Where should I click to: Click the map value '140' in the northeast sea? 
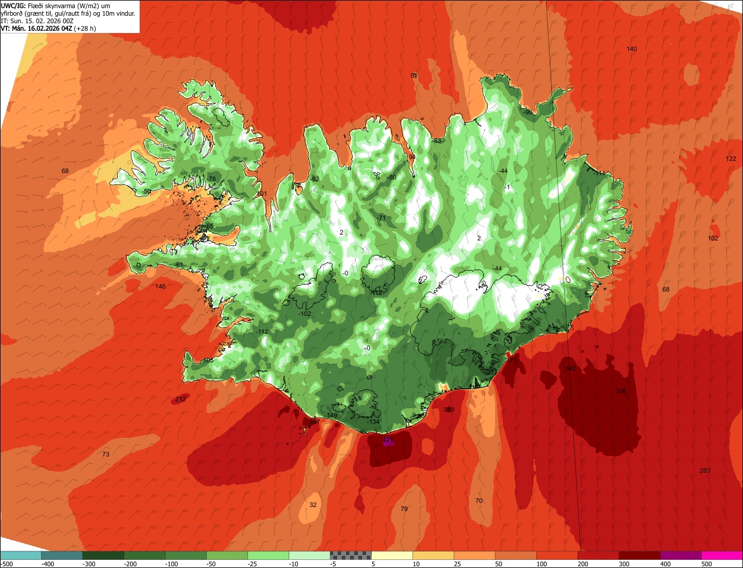[x=632, y=49]
